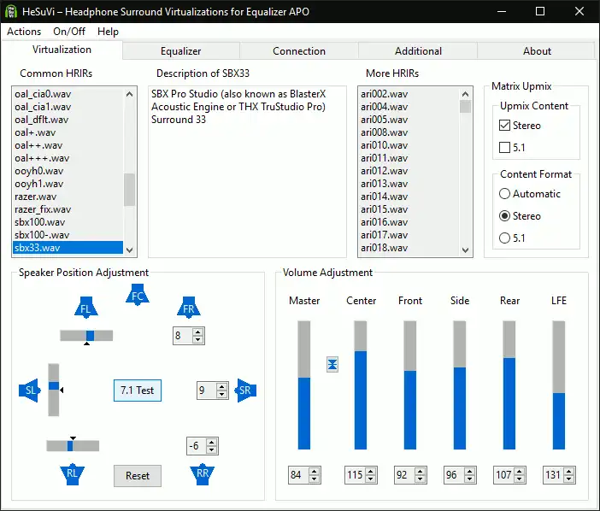Screen dimensions: 600x511
Task: Adjust the Center volume slider
Action: [361, 385]
